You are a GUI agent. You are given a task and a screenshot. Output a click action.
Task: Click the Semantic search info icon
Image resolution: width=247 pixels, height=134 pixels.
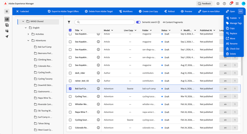pyautogui.click(x=159, y=22)
